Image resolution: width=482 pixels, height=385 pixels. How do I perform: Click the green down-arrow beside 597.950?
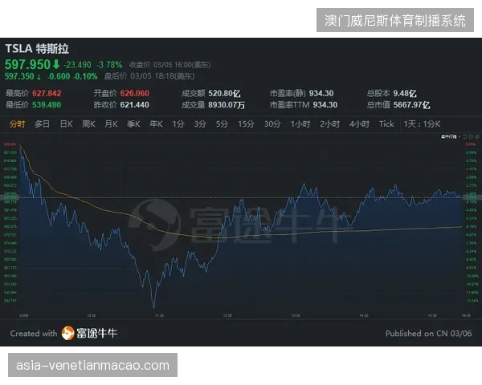pyautogui.click(x=56, y=64)
